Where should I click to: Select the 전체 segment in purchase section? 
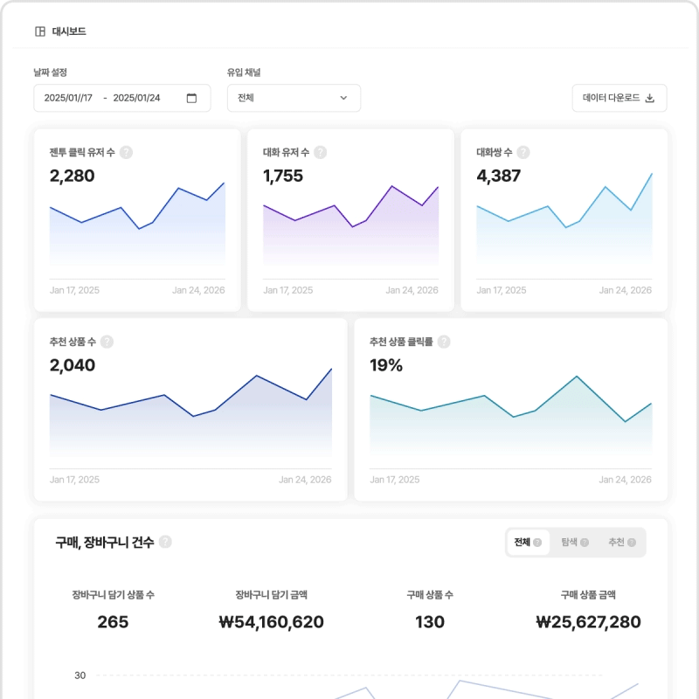pos(528,542)
